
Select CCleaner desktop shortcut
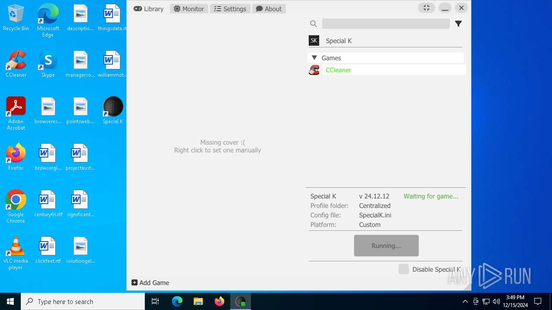click(x=16, y=65)
